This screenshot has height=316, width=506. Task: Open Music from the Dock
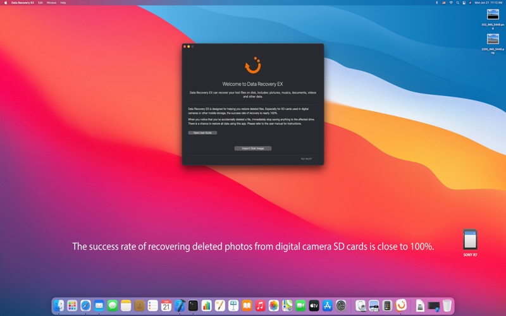pyautogui.click(x=260, y=305)
